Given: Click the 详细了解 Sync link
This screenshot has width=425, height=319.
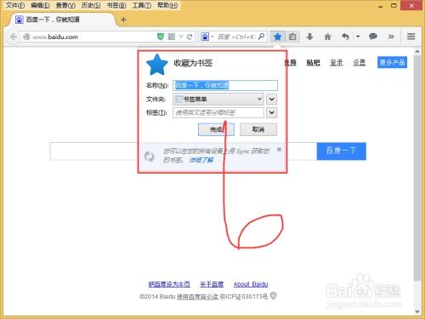Looking at the screenshot, I should pos(201,160).
